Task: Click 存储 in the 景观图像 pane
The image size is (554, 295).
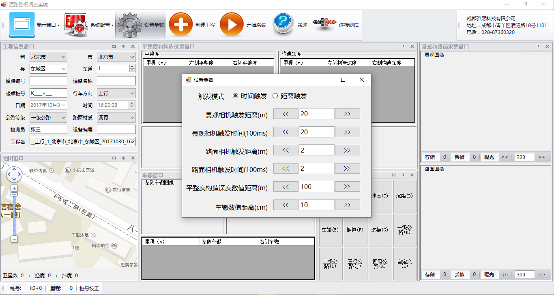Action: coord(430,157)
